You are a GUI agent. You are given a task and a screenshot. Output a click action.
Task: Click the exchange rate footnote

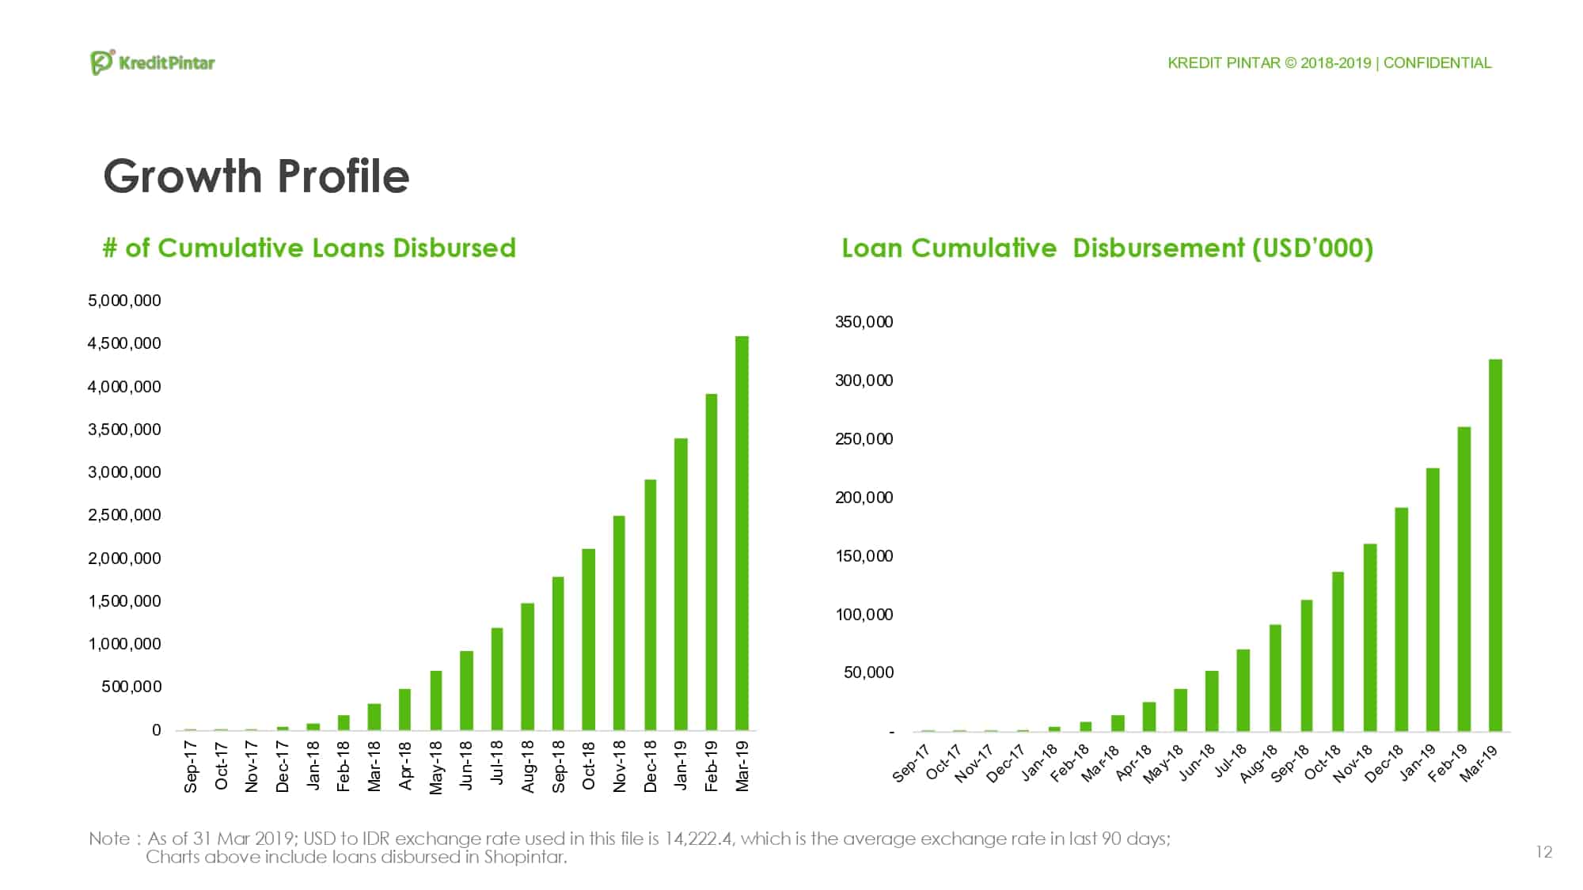pos(629,839)
